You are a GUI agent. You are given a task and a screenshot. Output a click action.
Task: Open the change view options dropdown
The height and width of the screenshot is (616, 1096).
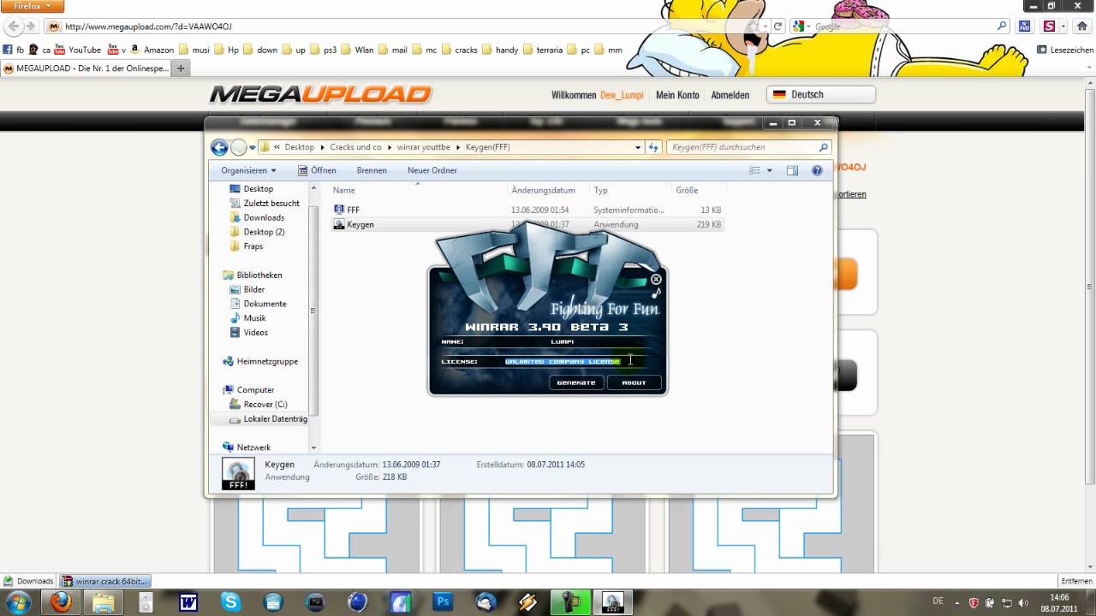click(769, 170)
